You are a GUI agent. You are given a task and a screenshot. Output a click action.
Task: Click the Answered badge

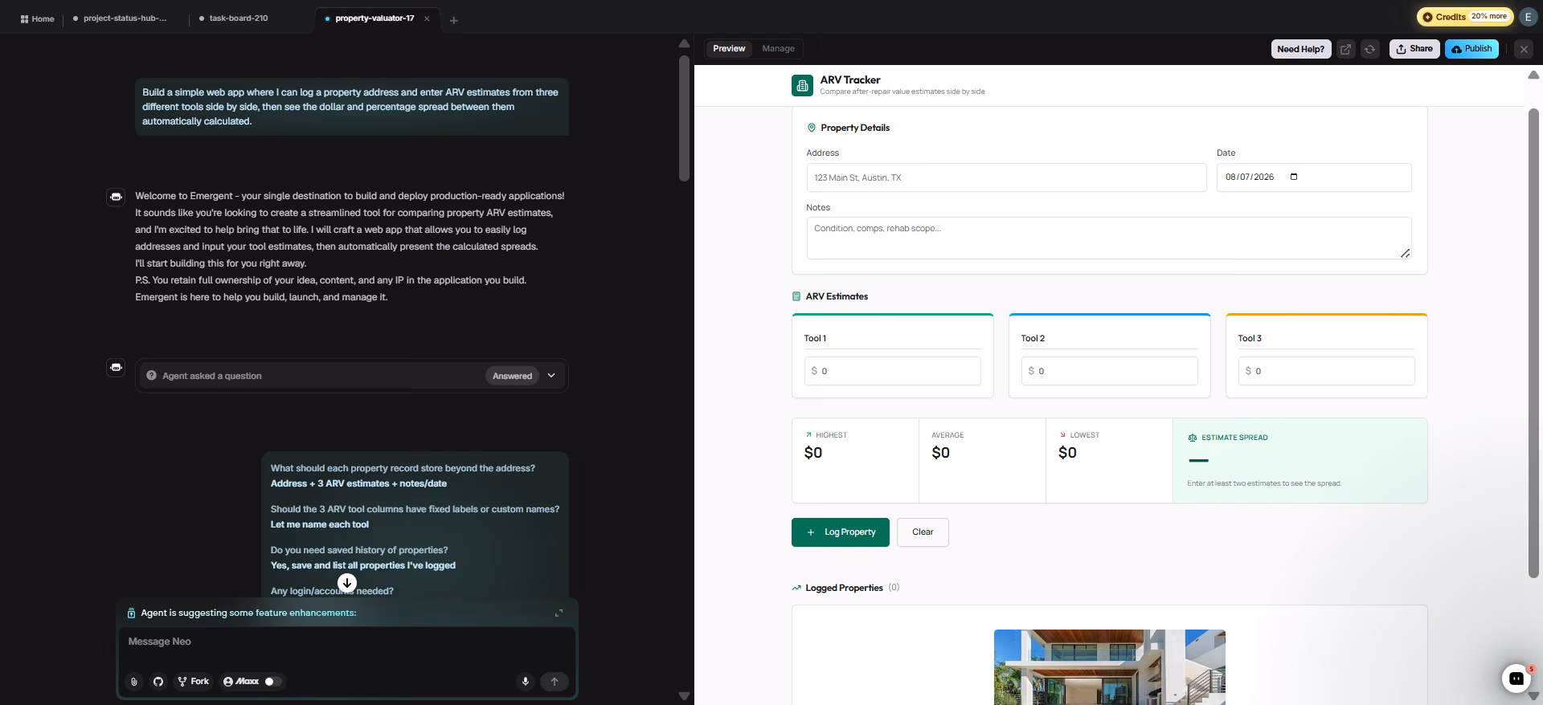(512, 376)
